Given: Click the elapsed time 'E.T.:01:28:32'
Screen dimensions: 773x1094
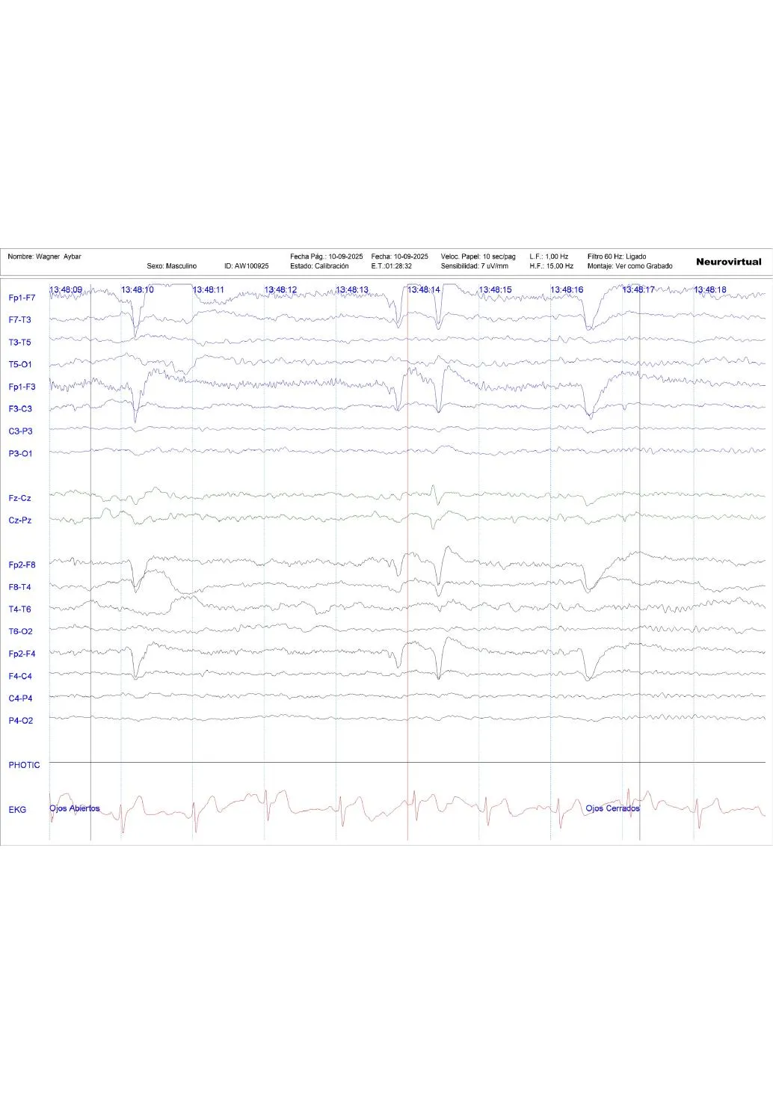Looking at the screenshot, I should 392,266.
